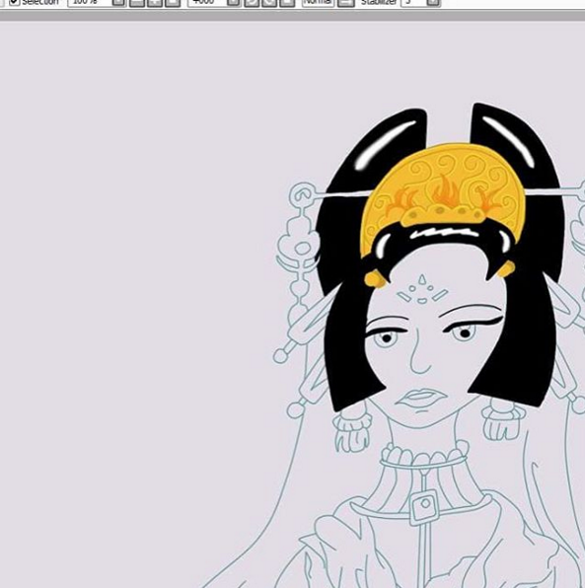Click the zoom out canvas button
Viewport: 585px width, 588px height.
136,2
